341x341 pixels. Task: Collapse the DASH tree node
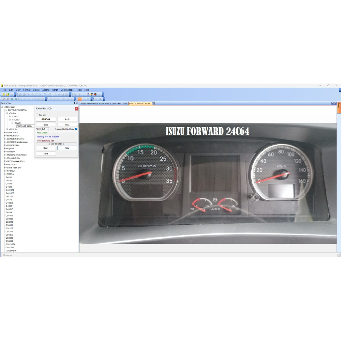pyautogui.click(x=7, y=113)
